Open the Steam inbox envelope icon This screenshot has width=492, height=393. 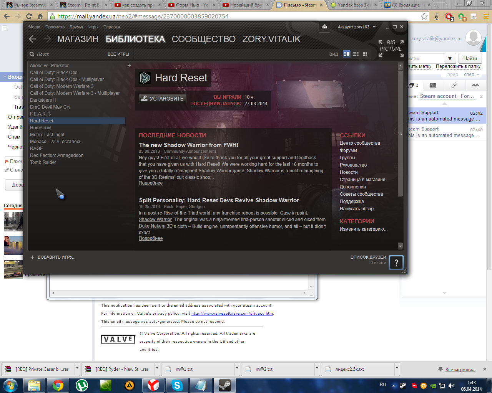[x=324, y=27]
